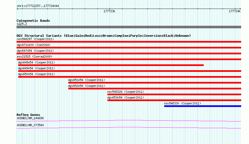Screen dimensions: 249x144
Task: Click the RefSeq Genes track title
Action: pos(28,115)
